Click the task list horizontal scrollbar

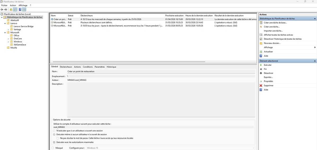tap(127, 61)
